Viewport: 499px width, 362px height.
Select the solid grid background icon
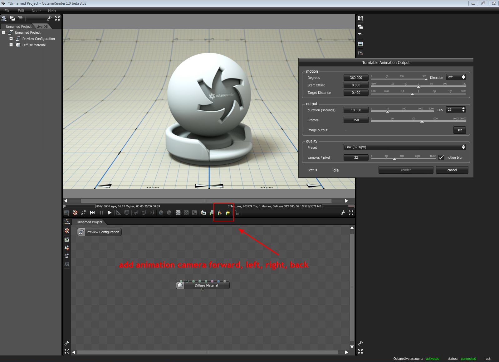[x=178, y=213]
